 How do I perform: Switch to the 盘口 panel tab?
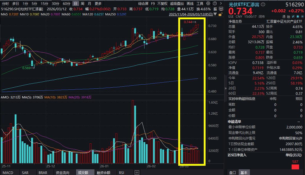pyautogui.click(x=232, y=173)
